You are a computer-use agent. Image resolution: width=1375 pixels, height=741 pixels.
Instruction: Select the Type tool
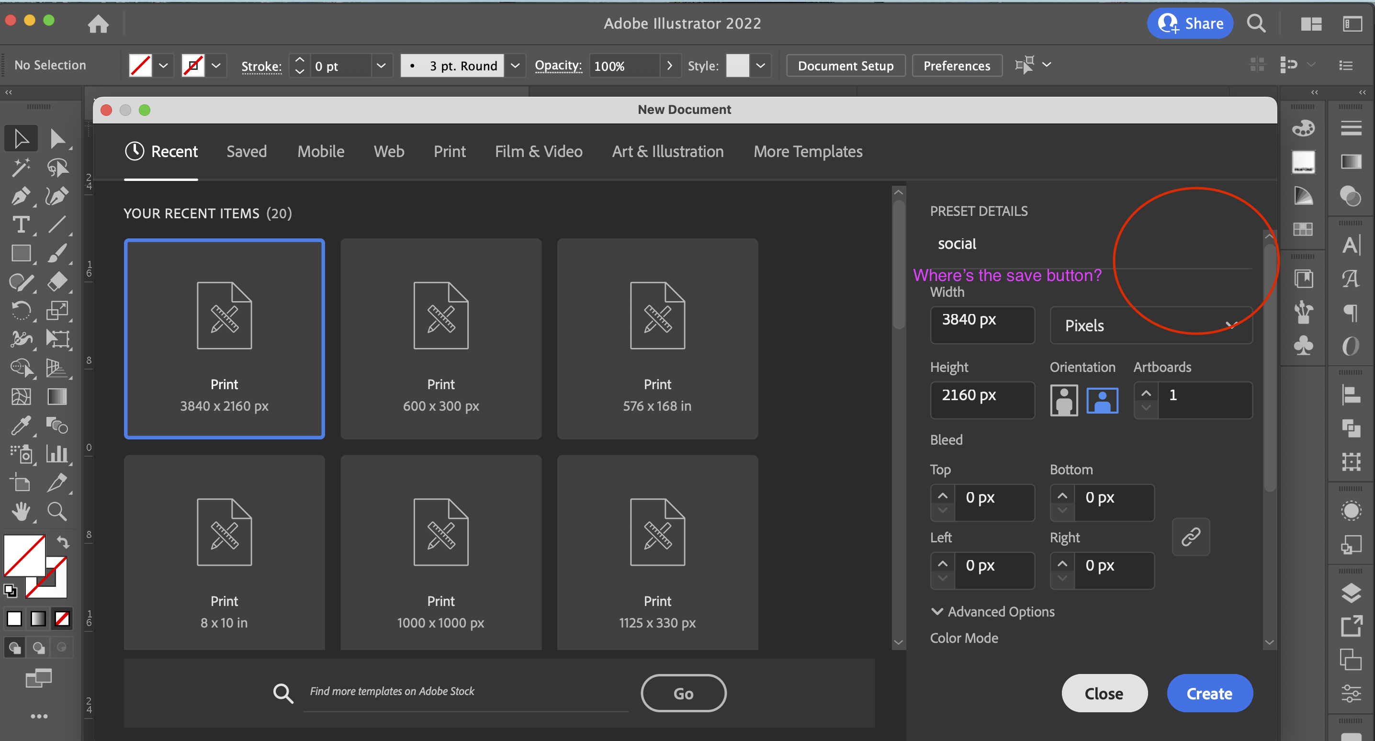tap(21, 224)
